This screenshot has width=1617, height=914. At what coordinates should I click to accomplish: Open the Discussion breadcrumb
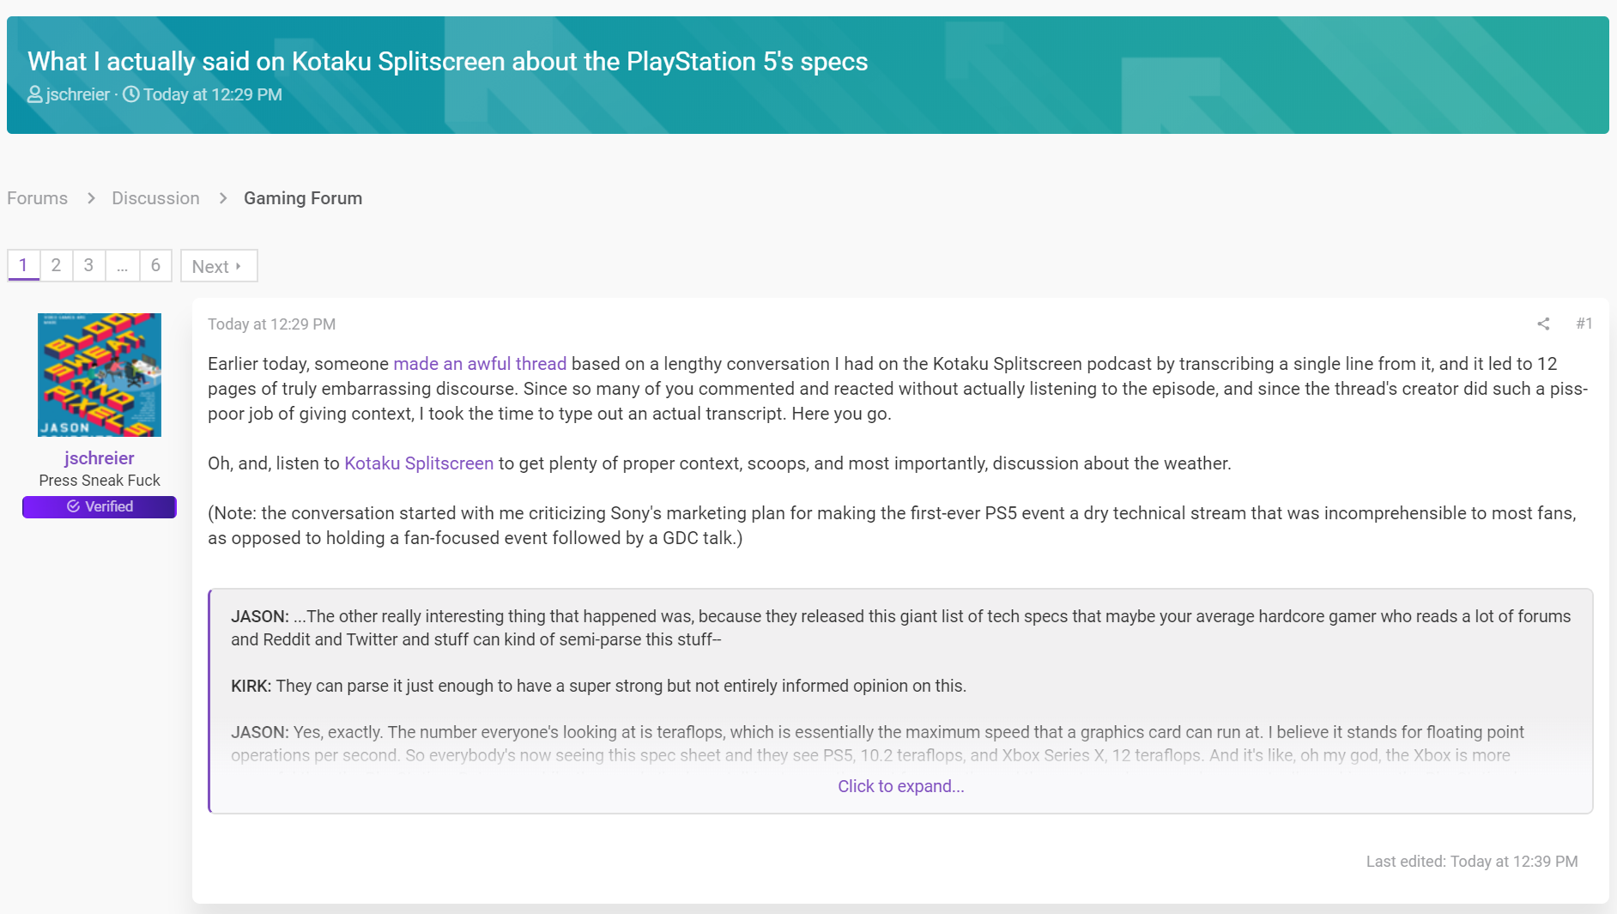tap(155, 198)
